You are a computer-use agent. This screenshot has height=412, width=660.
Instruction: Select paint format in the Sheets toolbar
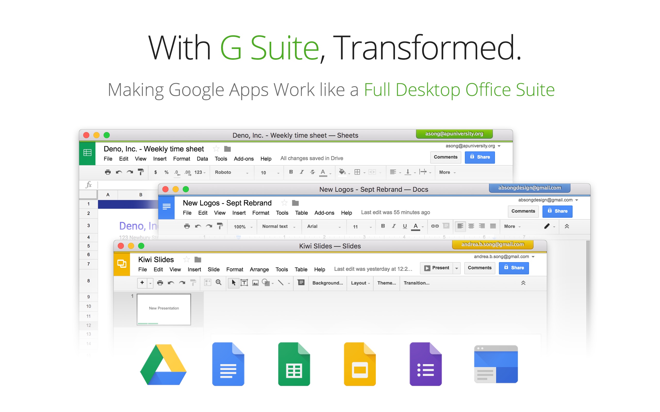(x=141, y=172)
